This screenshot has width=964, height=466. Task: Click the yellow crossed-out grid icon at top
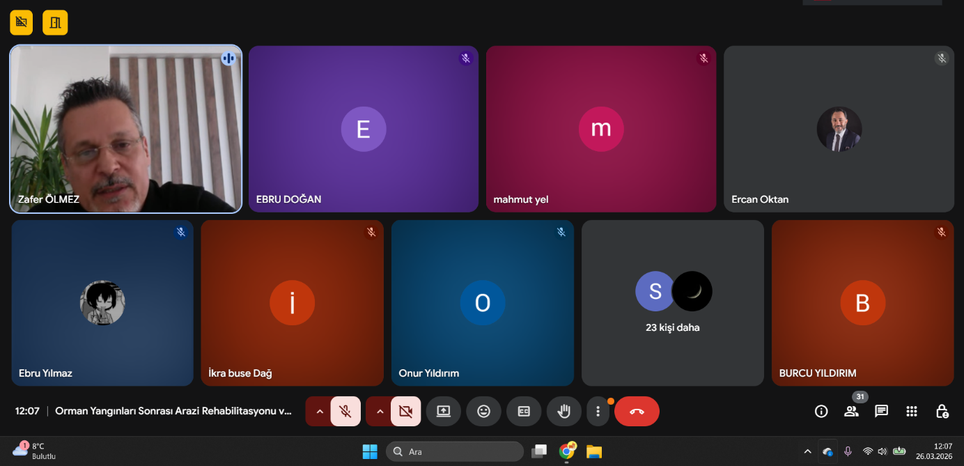click(22, 22)
